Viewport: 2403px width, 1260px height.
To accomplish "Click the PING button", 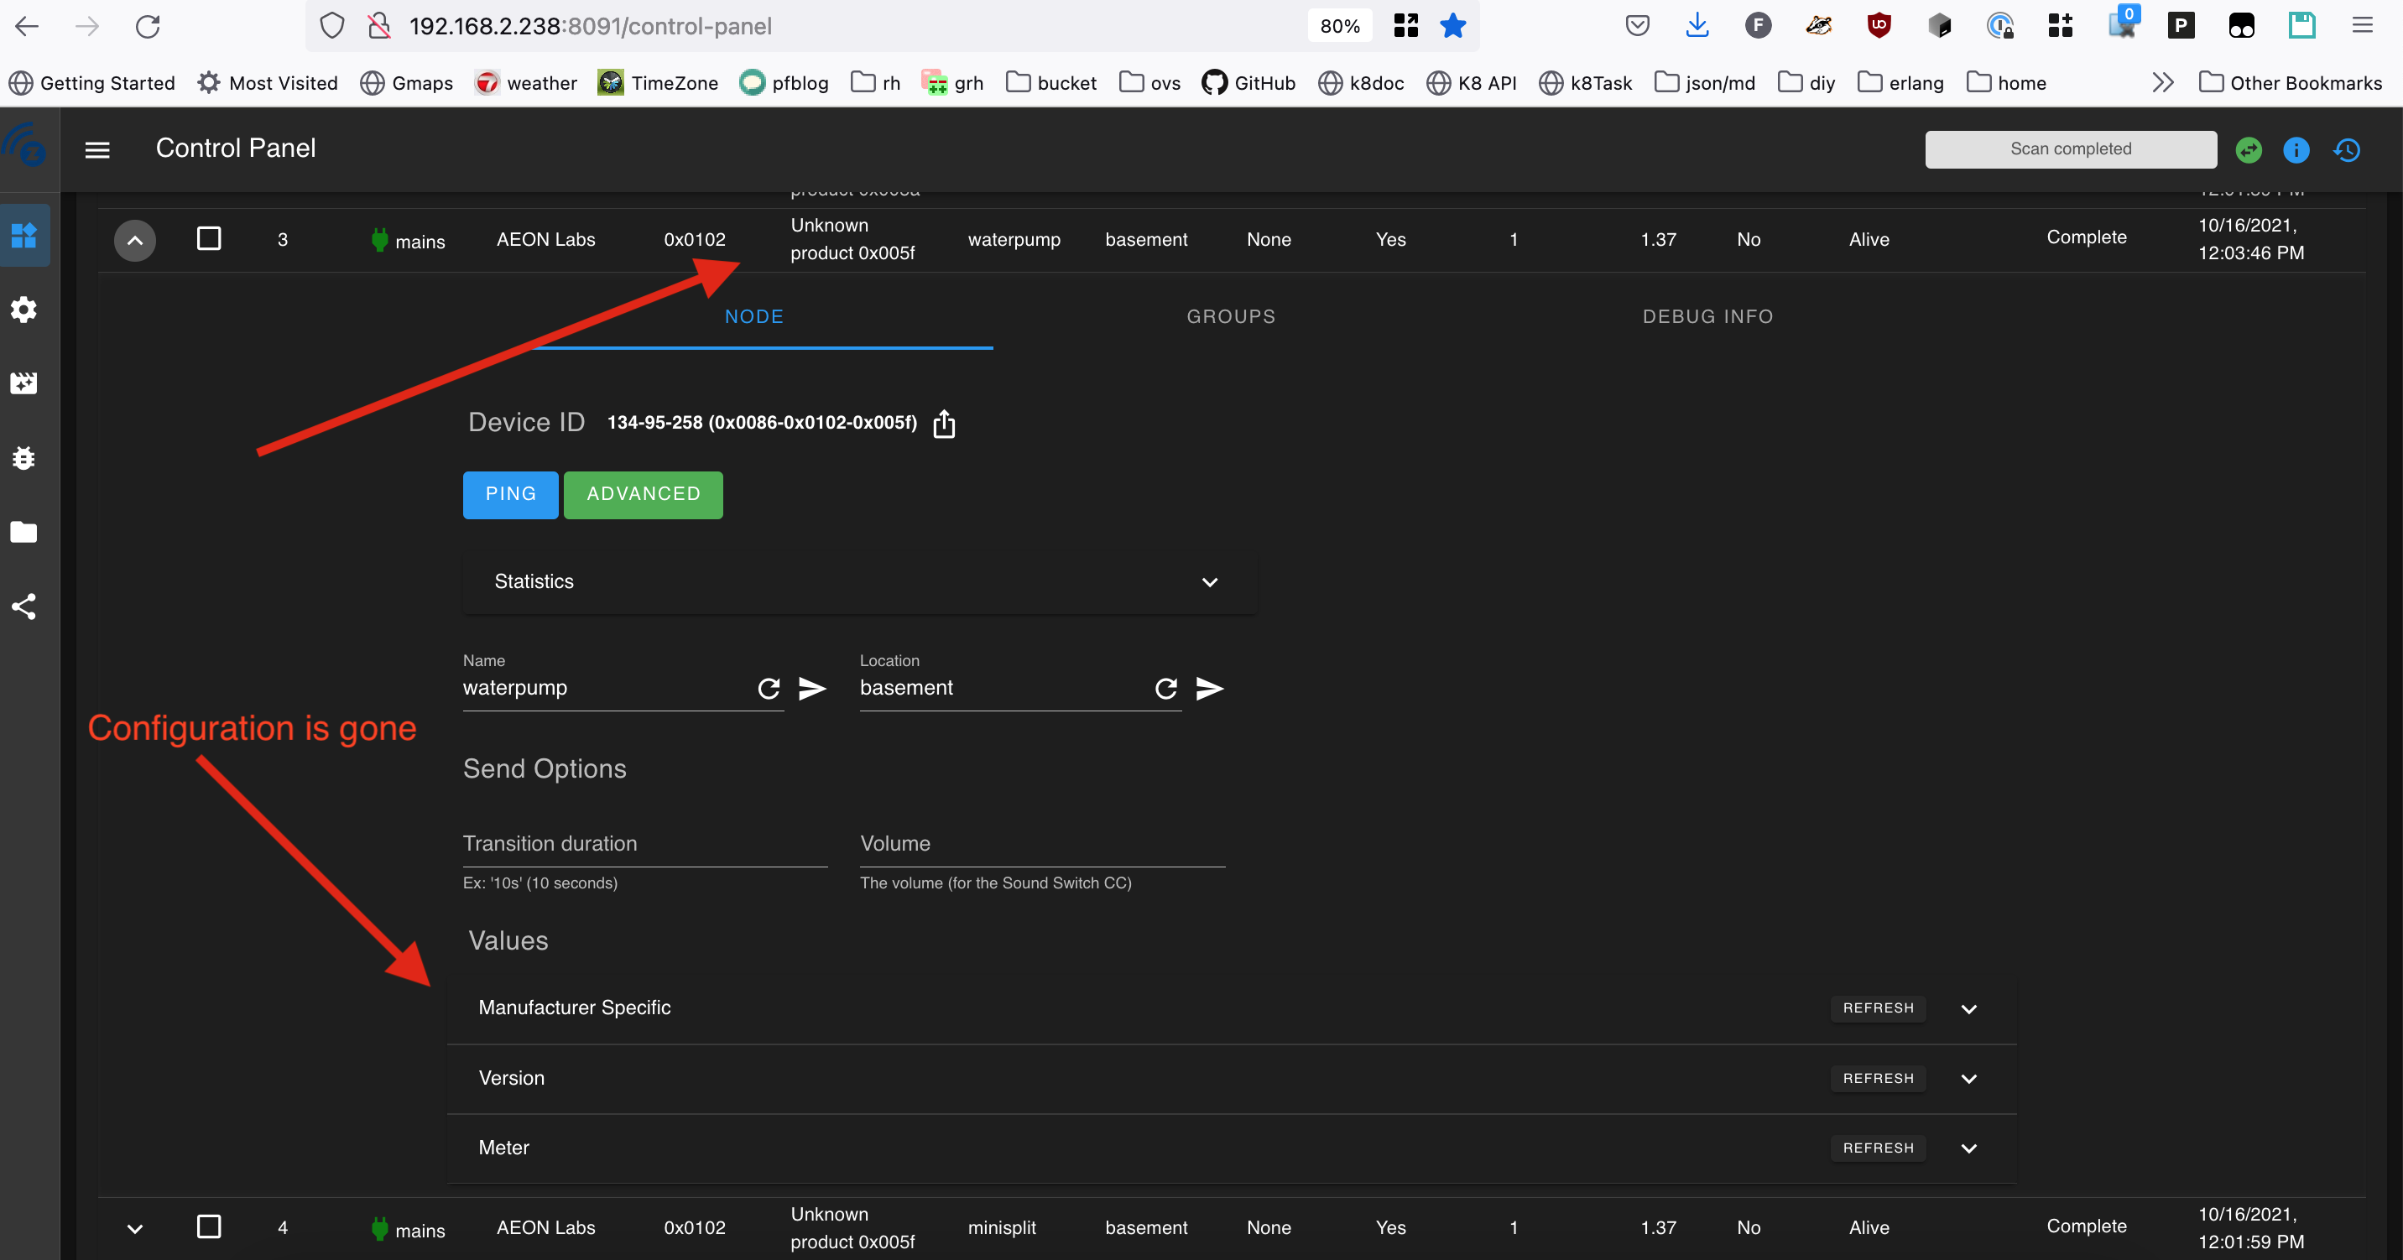I will (x=510, y=494).
